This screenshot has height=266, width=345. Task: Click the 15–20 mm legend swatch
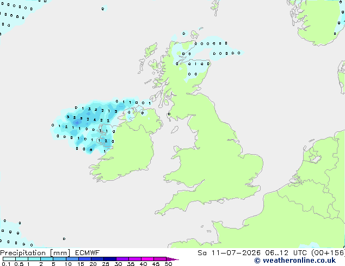[x=84, y=259]
